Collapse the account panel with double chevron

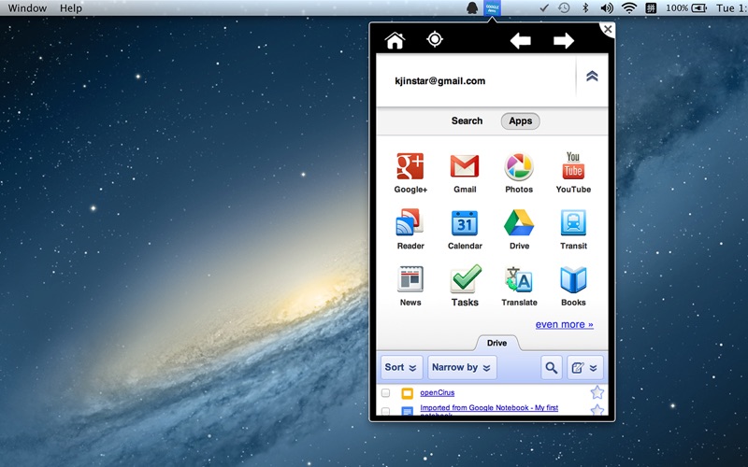coord(592,77)
